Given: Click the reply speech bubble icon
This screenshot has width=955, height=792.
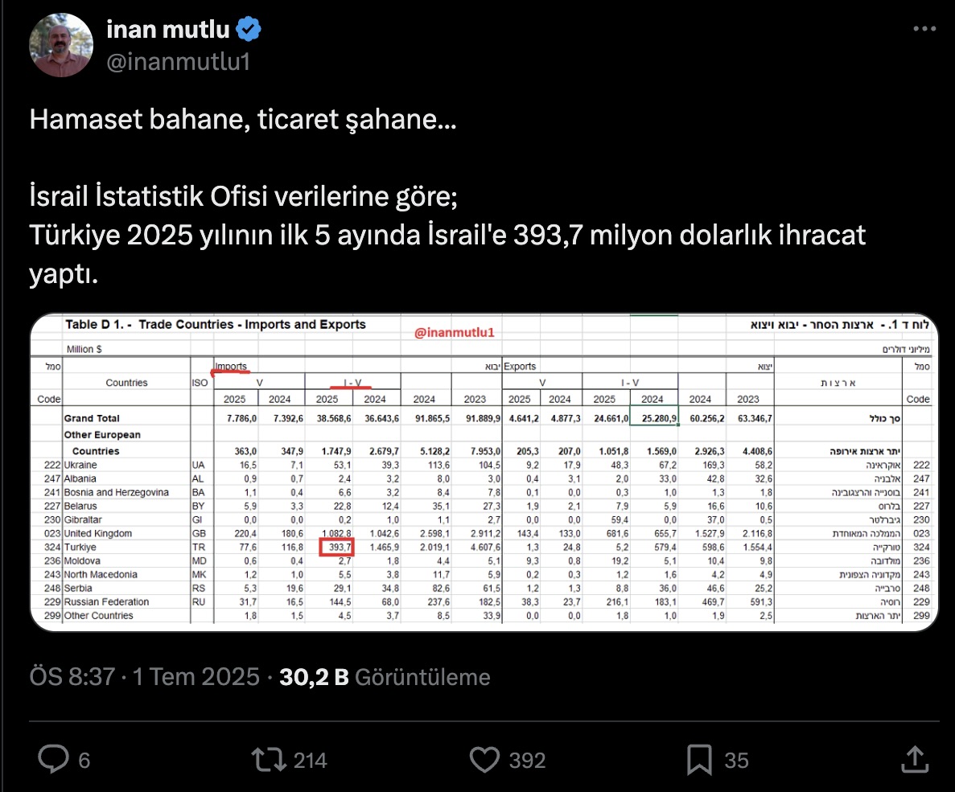Looking at the screenshot, I should 54,759.
